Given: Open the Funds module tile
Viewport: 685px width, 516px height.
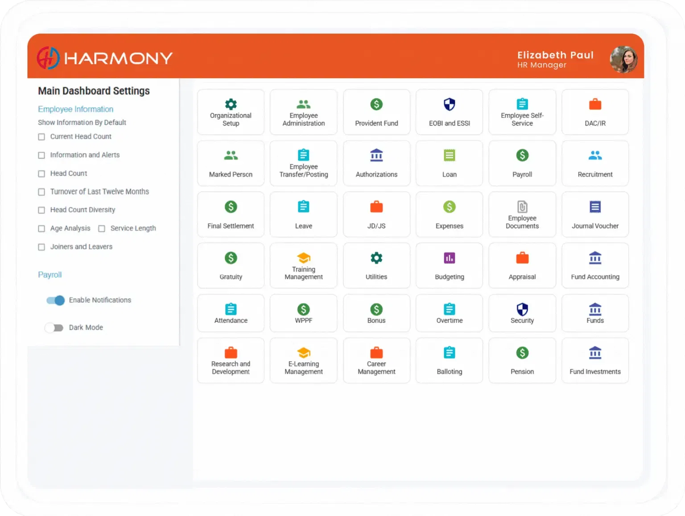Looking at the screenshot, I should tap(595, 313).
